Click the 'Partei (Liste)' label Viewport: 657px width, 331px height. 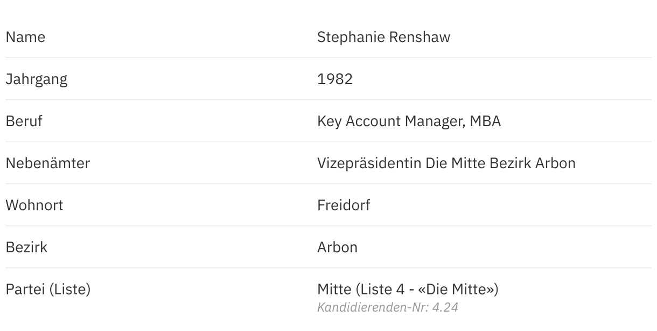tap(48, 289)
